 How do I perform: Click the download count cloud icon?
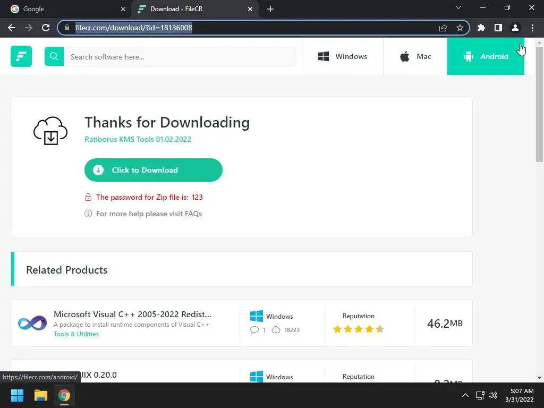(x=276, y=329)
